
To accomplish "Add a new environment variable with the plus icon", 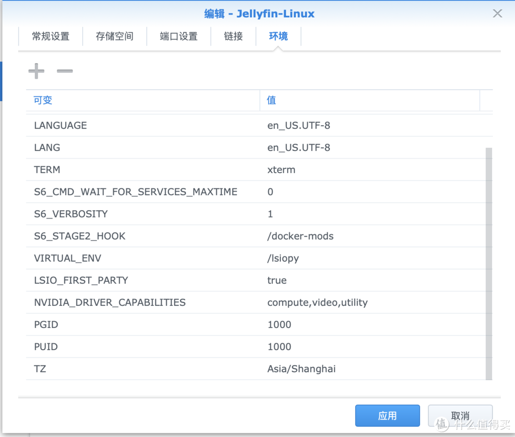I will [x=36, y=71].
